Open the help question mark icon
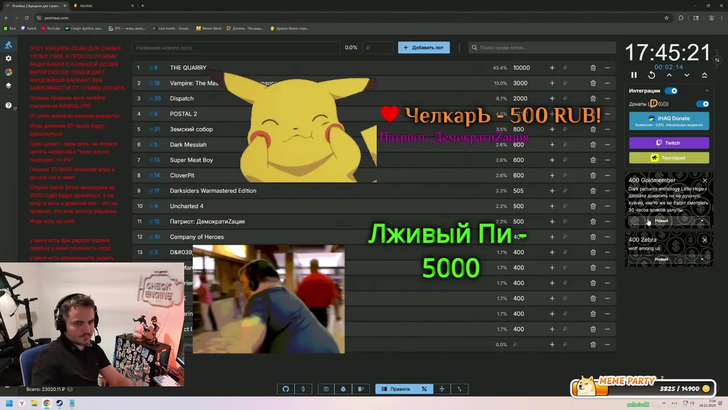The width and height of the screenshot is (728, 410). click(9, 105)
